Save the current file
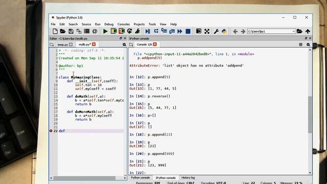 coord(71,31)
